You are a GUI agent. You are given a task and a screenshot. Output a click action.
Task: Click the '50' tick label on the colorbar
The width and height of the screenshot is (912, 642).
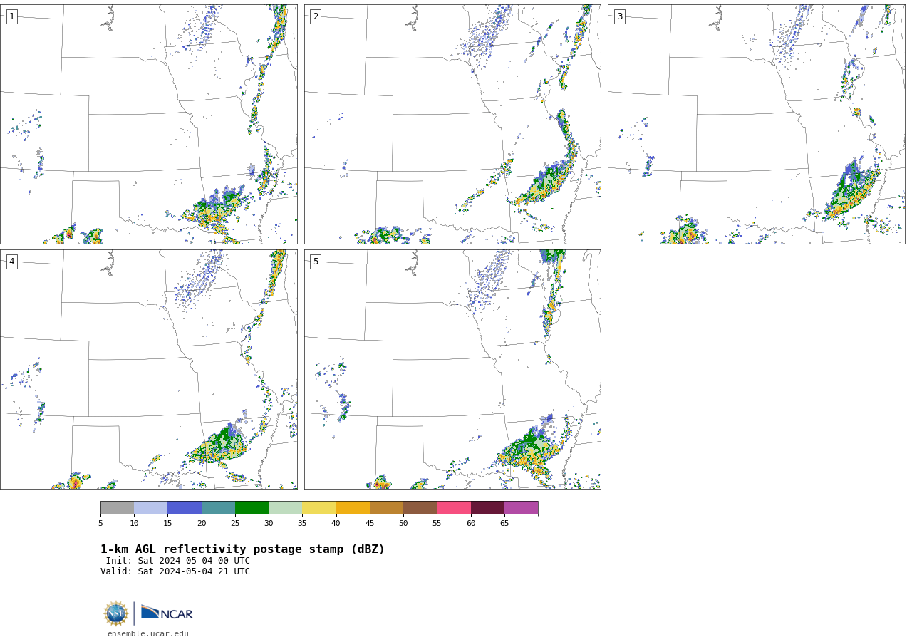click(403, 524)
